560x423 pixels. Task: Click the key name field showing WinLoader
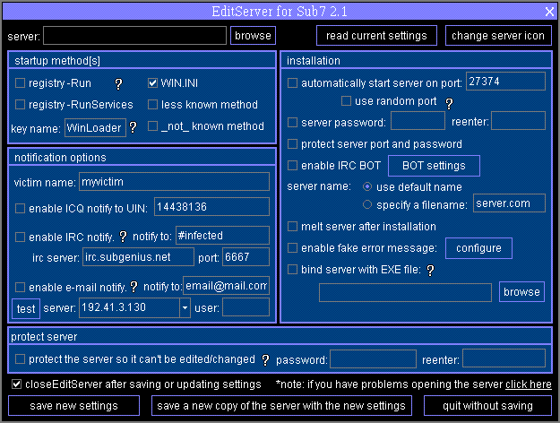point(95,127)
